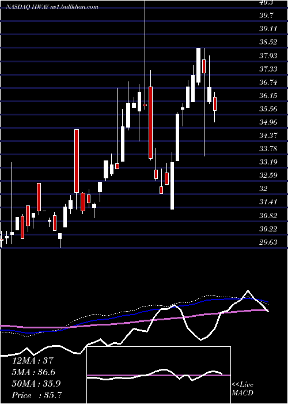Click the <<Live MACD label
This screenshot has width=288, height=404.
242,388
